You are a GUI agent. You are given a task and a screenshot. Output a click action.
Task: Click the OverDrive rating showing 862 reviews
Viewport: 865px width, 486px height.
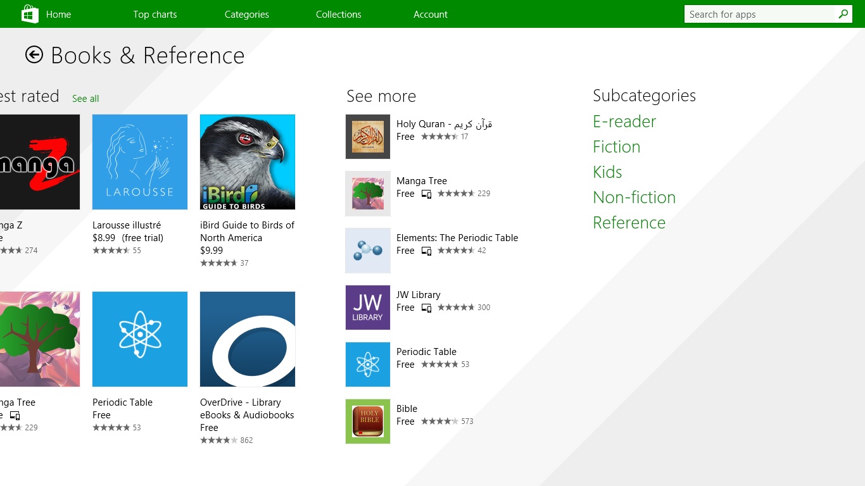(x=227, y=440)
